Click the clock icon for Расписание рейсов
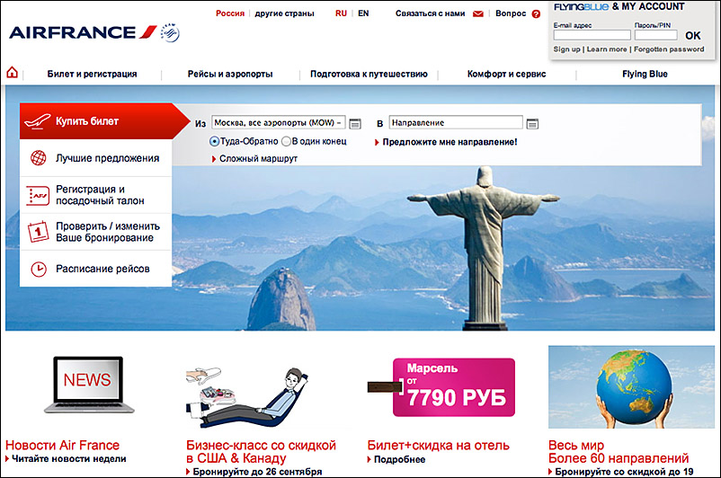 39,269
